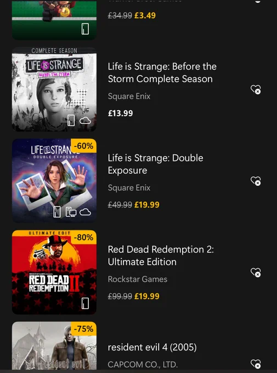
Task: Open Life is Strange: Double Exposure cover art
Action: pos(54,181)
